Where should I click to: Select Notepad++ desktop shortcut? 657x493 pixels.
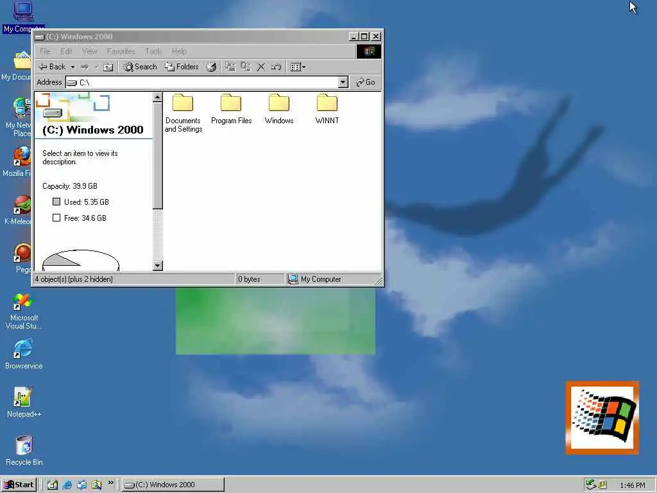[24, 402]
